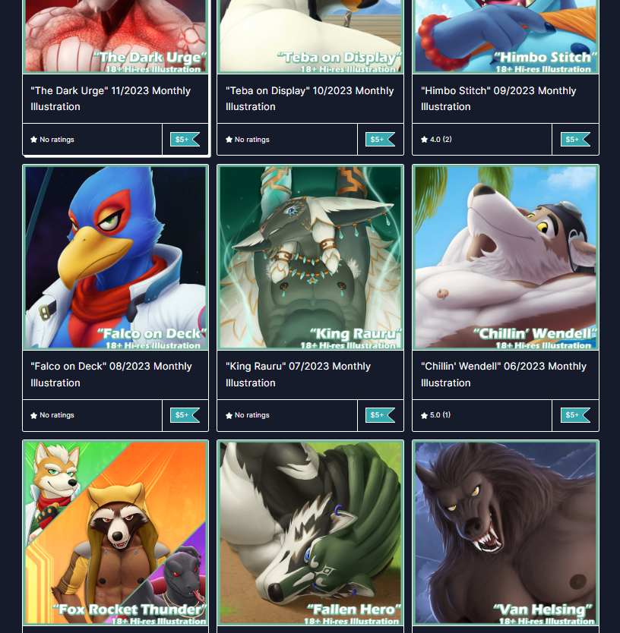Select the Falco on Deck thumbnail image
Viewport: 620px width, 633px height.
(115, 257)
